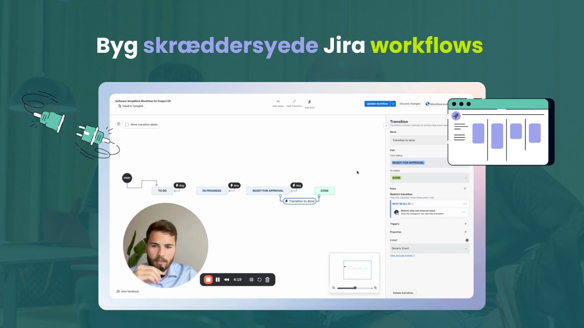Select the READY FOR APPROVAL status node

pyautogui.click(x=268, y=191)
